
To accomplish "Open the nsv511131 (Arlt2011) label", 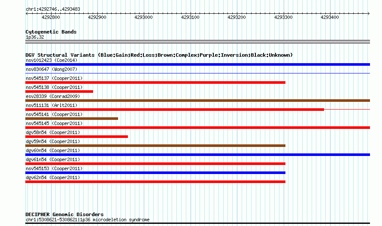I will pyautogui.click(x=52, y=105).
